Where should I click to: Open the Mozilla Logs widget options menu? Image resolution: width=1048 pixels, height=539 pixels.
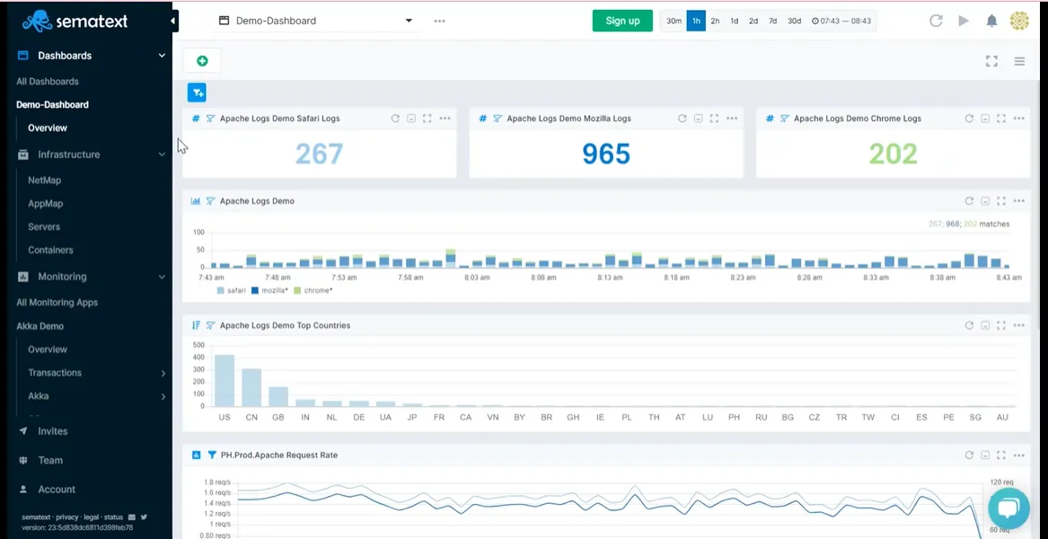(x=732, y=119)
